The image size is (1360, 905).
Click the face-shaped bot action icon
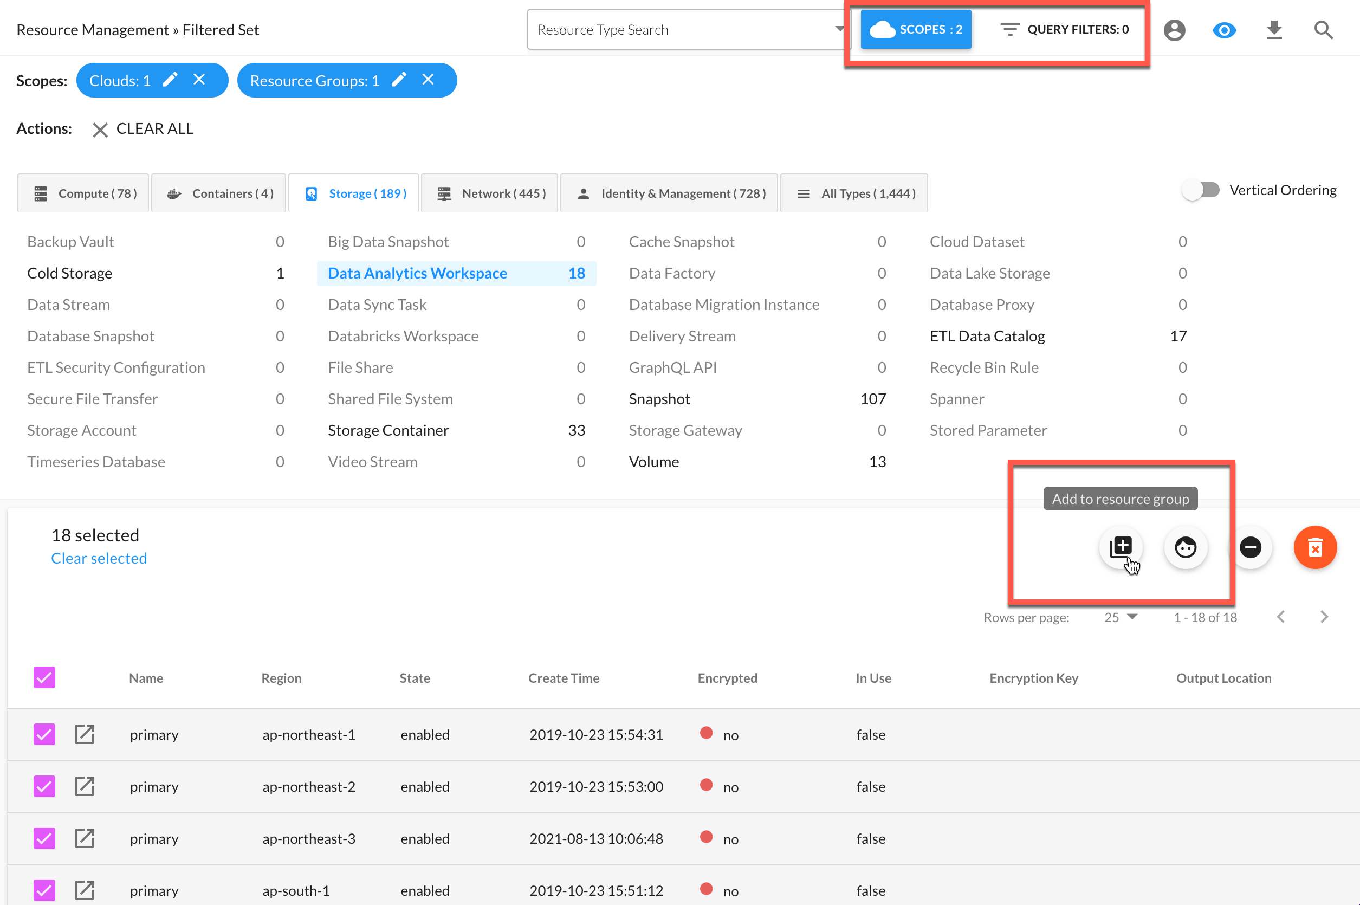click(1185, 547)
